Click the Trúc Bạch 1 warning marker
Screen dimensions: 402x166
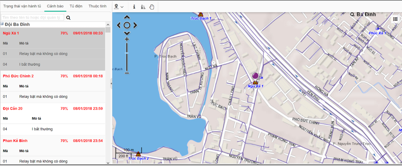pyautogui.click(x=201, y=14)
